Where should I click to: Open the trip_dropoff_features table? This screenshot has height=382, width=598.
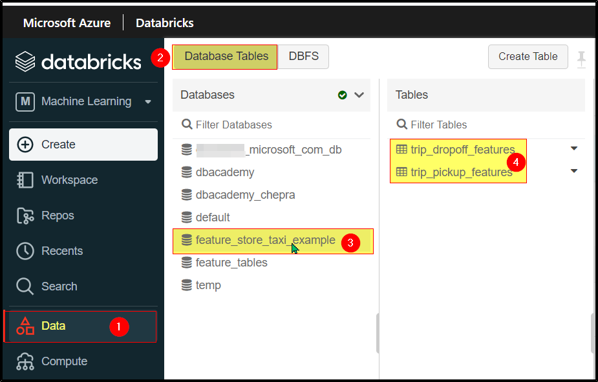point(463,150)
